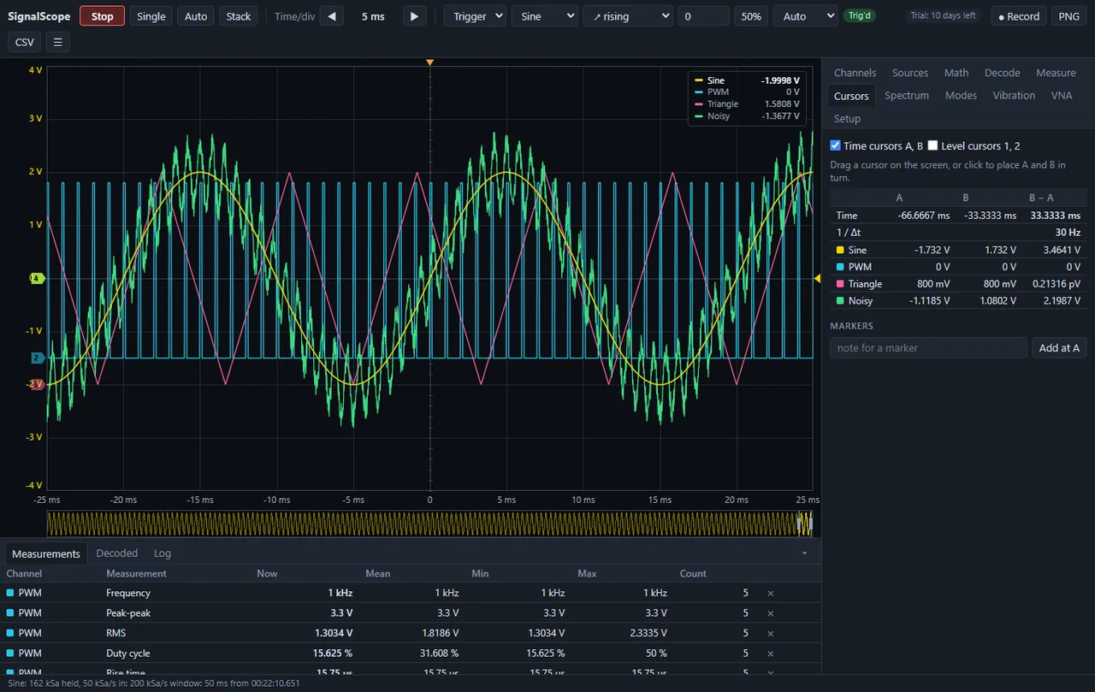Select the Sine channel ground marker

point(38,278)
